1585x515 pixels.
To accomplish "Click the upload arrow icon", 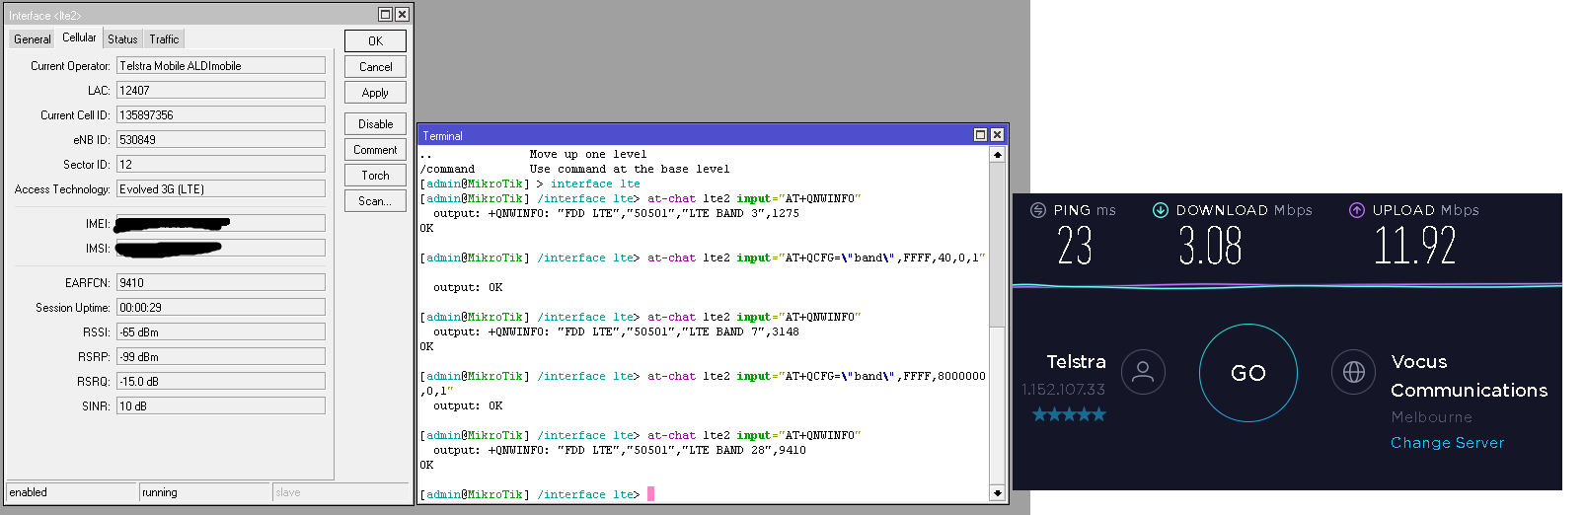I will [1357, 210].
